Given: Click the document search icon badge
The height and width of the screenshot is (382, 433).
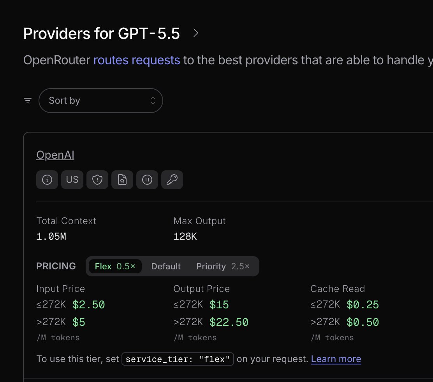Looking at the screenshot, I should [122, 180].
